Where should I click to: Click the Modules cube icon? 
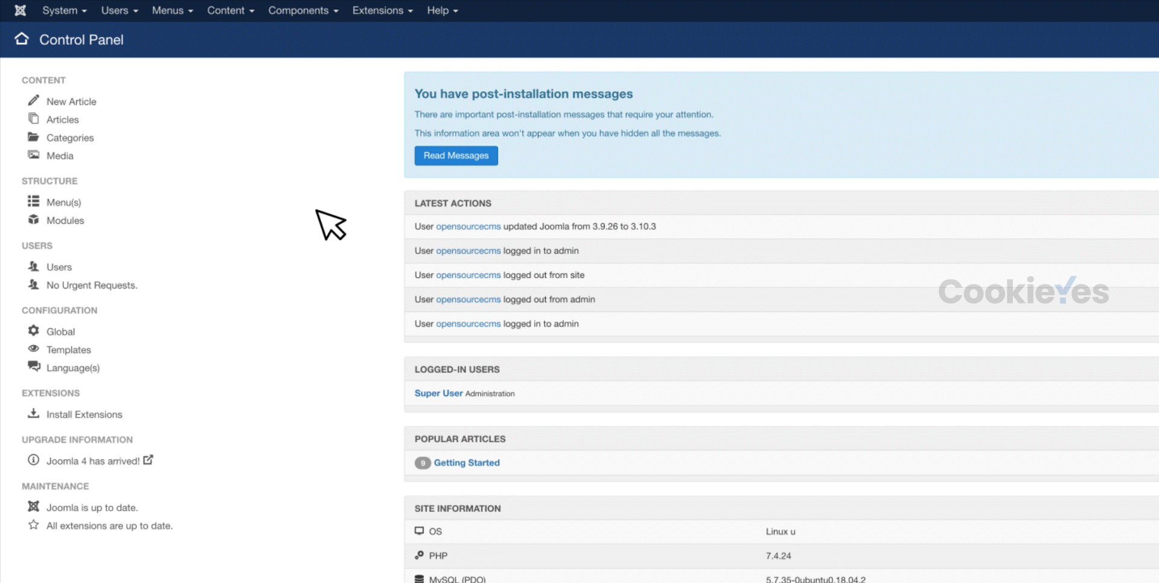[33, 219]
